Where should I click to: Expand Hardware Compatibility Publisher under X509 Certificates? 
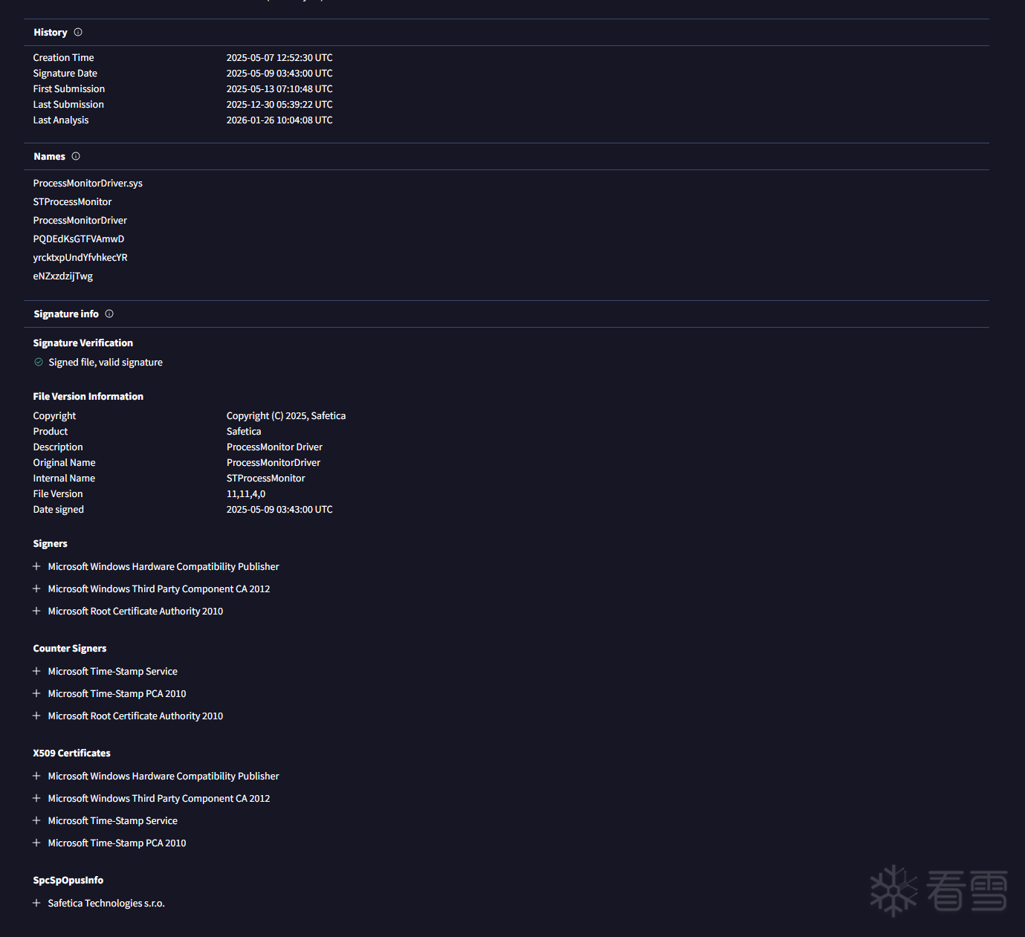click(36, 776)
